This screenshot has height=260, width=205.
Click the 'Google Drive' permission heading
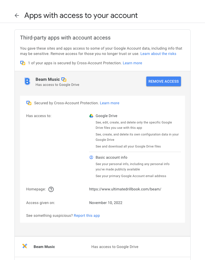107,116
